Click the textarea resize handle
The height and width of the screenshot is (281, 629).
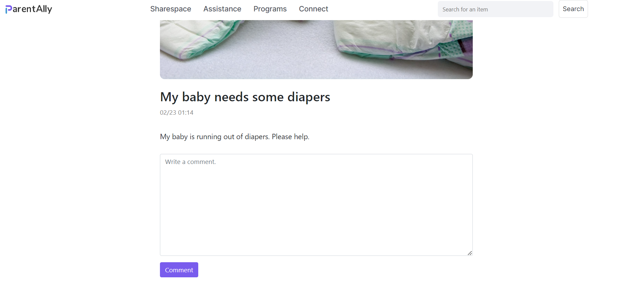pyautogui.click(x=470, y=254)
